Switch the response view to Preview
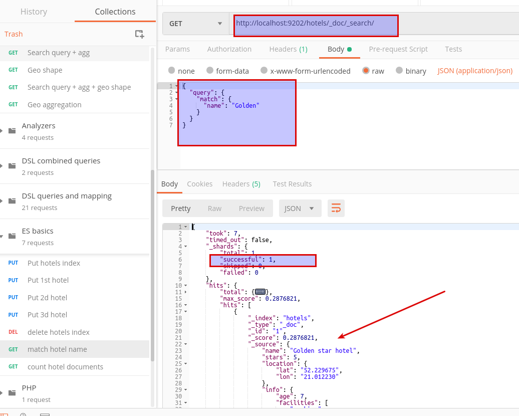Screen dimensions: 519x416 [251, 208]
